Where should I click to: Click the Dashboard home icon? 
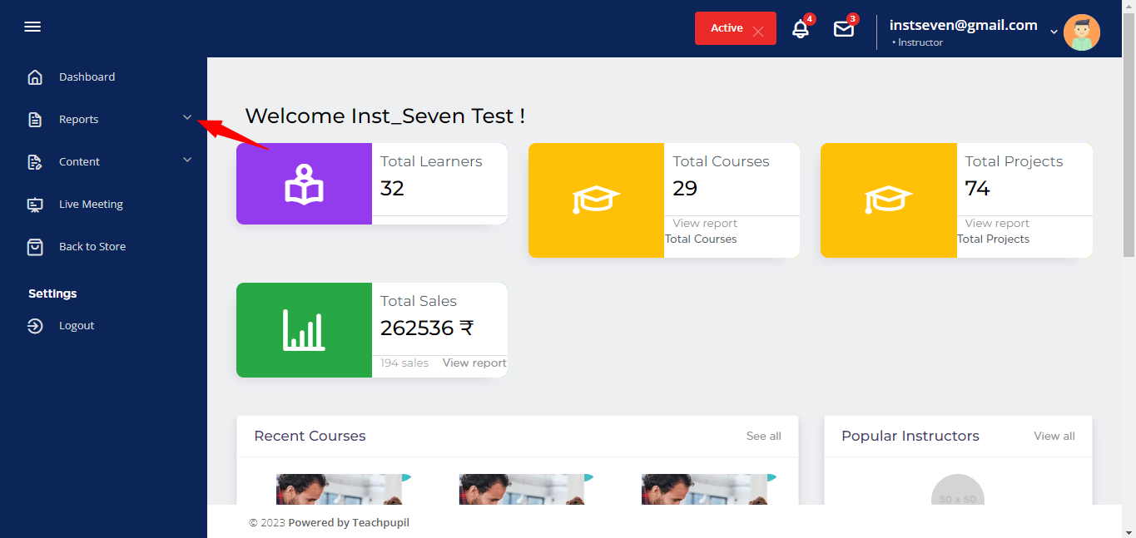tap(35, 77)
